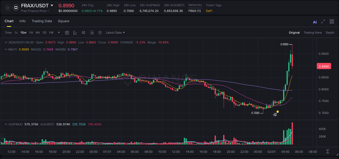The width and height of the screenshot is (339, 159).
Task: Toggle FRAX/USDT as a favorite star
Action: click(7, 8)
